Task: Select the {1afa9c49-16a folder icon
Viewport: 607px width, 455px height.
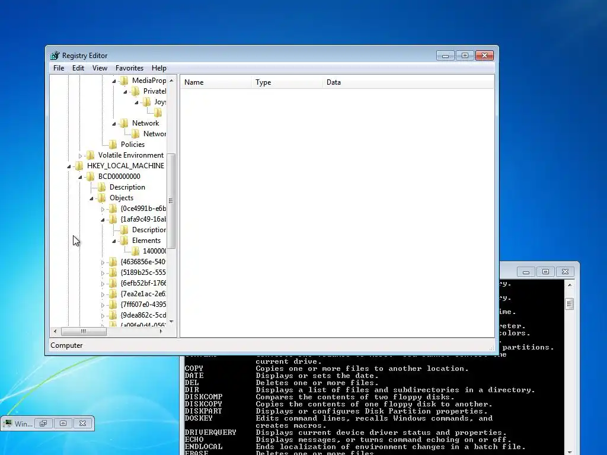Action: (113, 219)
